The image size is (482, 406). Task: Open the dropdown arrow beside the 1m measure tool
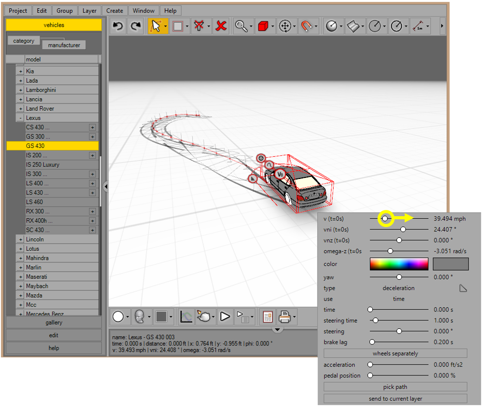point(428,26)
